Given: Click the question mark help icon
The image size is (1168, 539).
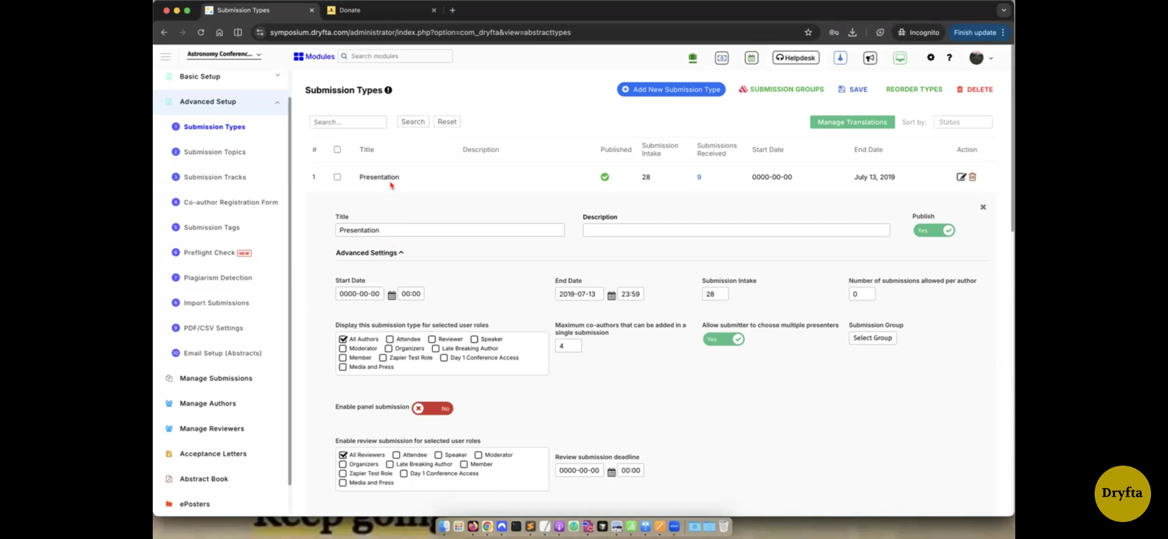Looking at the screenshot, I should (949, 57).
